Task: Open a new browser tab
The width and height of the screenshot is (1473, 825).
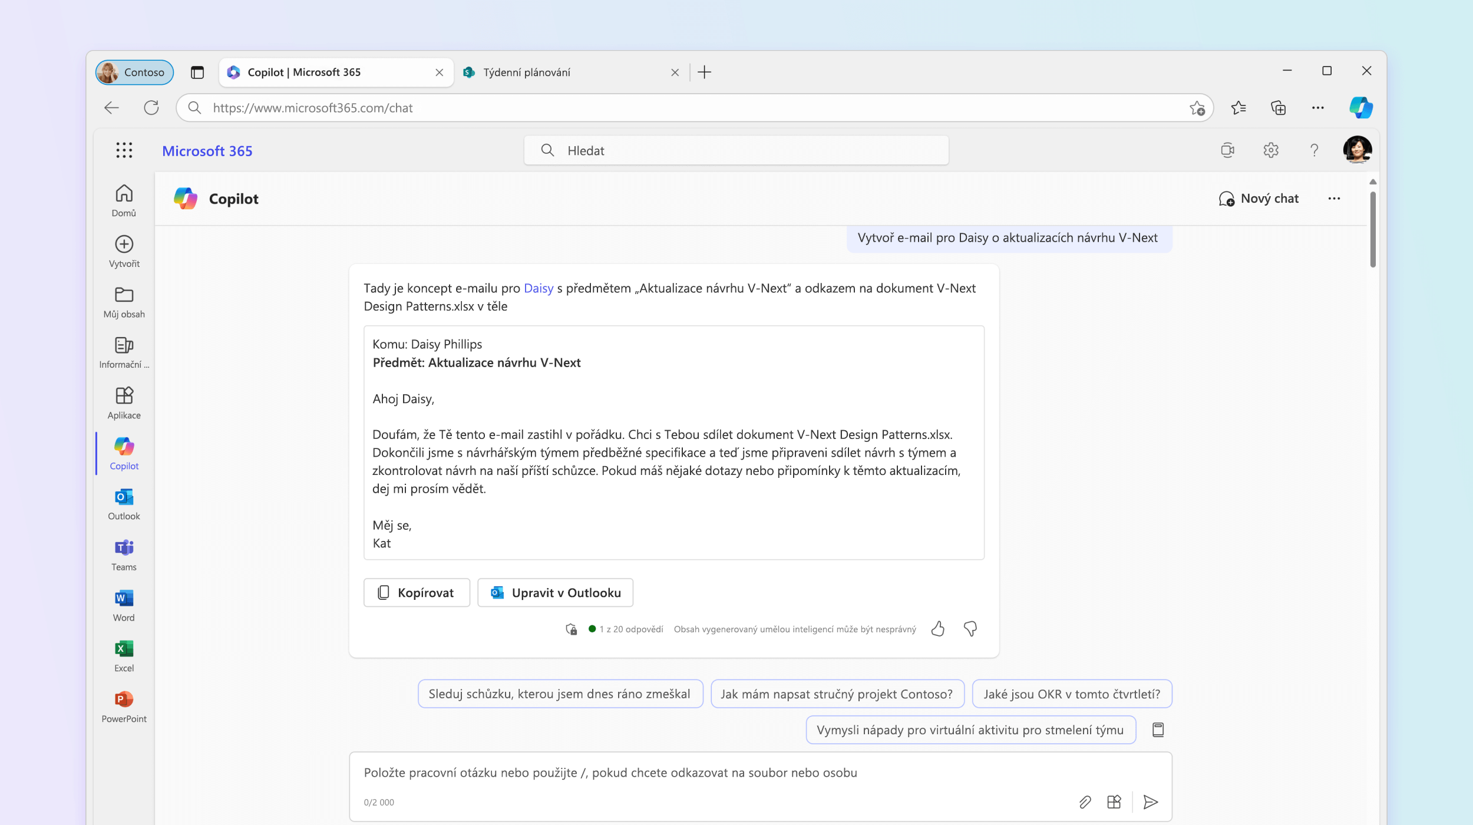Action: click(x=704, y=72)
